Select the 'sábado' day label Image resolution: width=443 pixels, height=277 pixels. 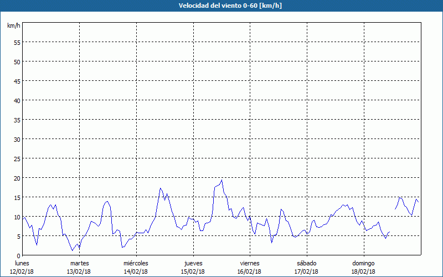[x=306, y=263]
